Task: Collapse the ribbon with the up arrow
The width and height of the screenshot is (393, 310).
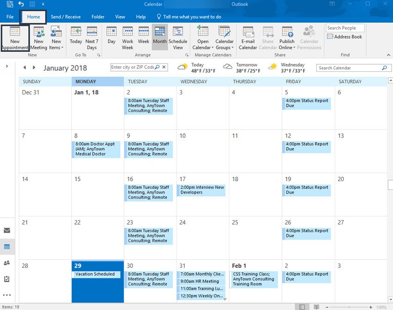Action: (388, 55)
